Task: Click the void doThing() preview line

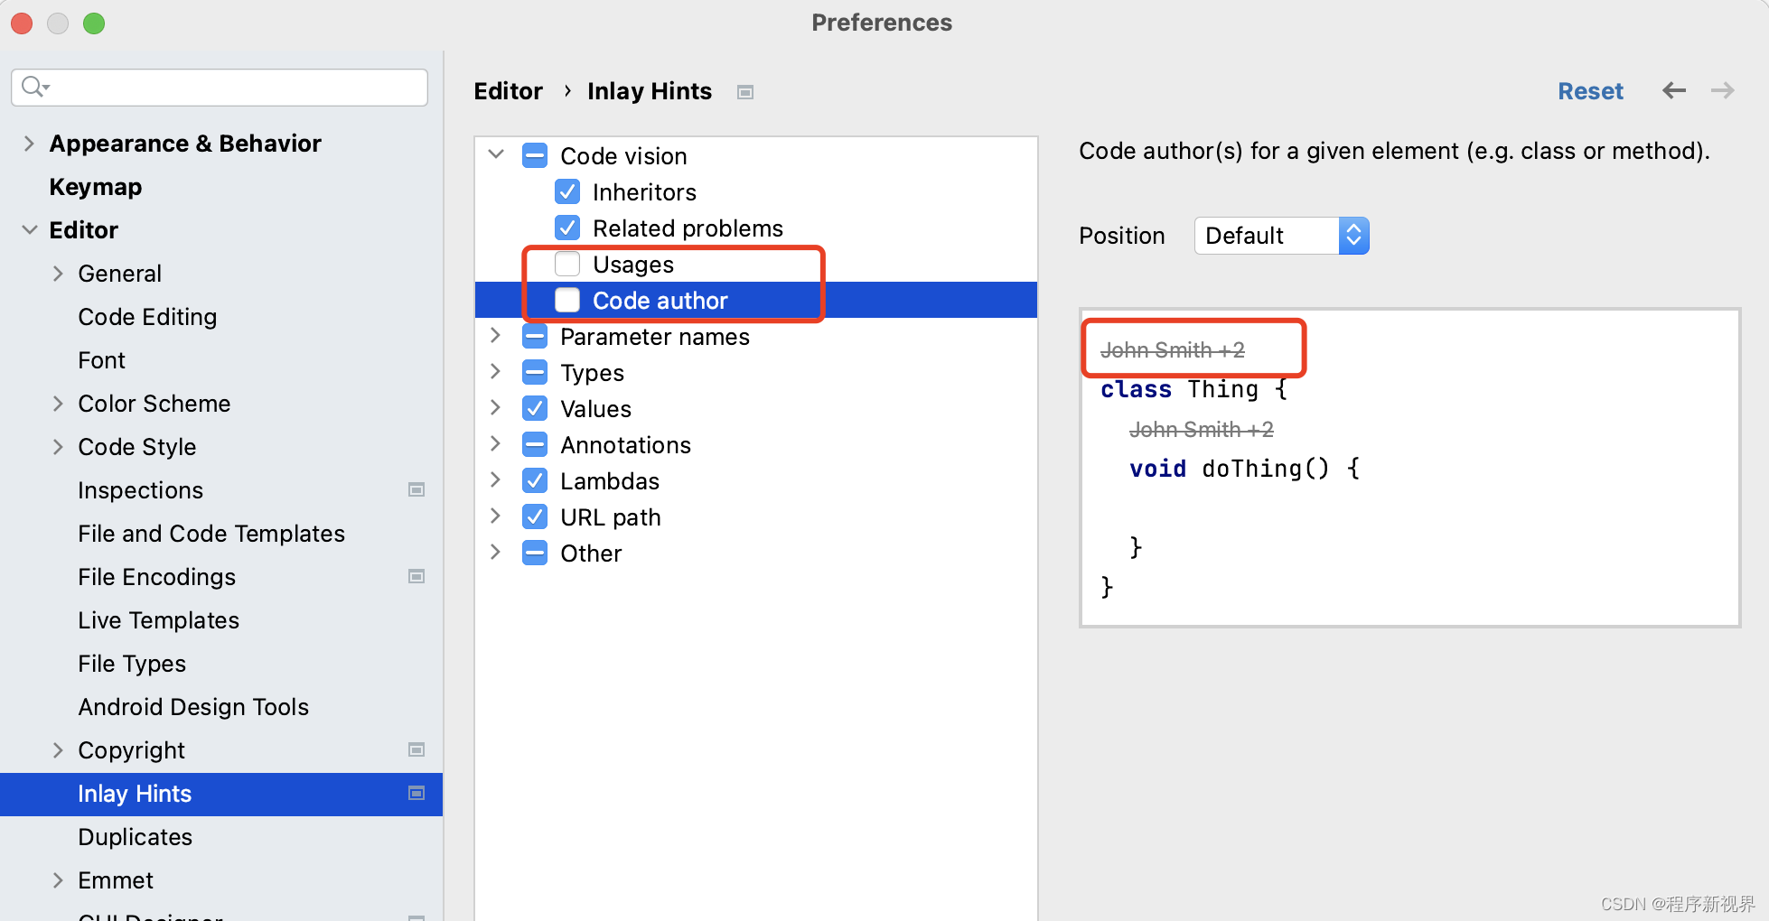Action: pyautogui.click(x=1244, y=469)
